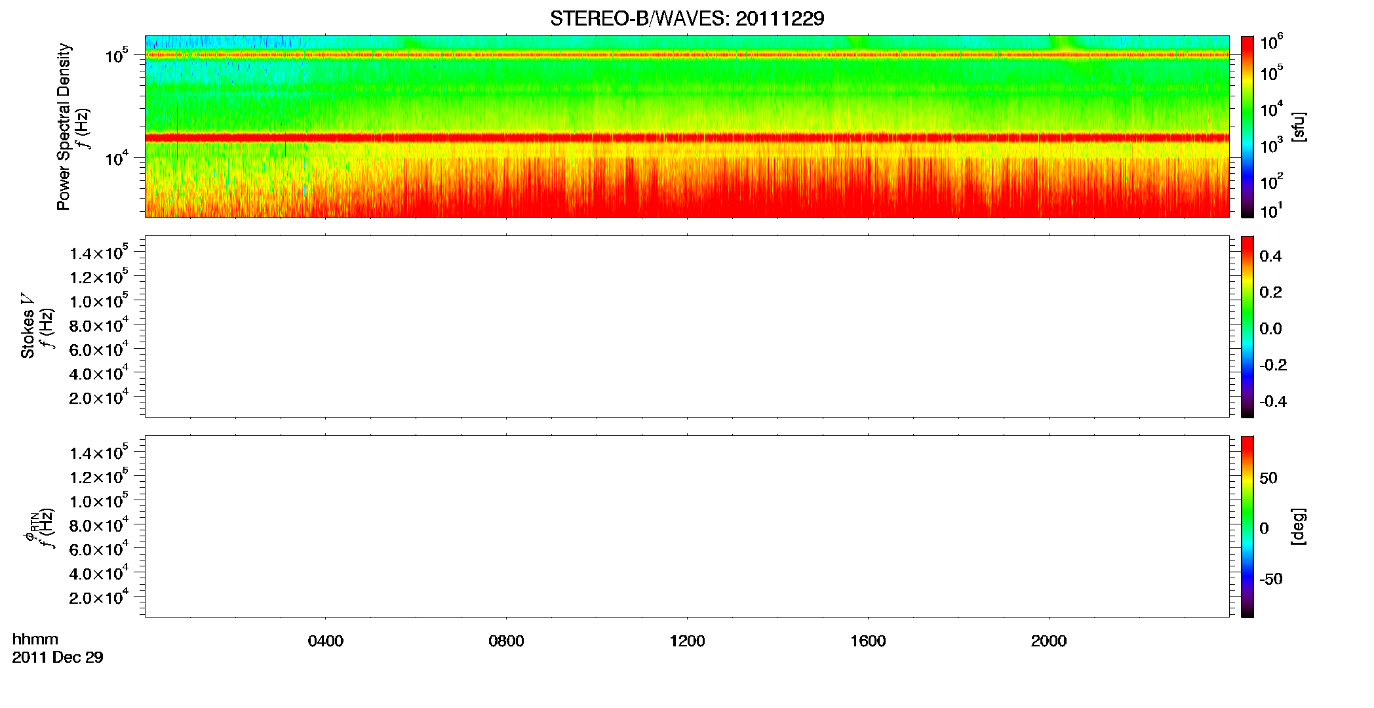Click the [sfu] unit label
1374x708 pixels.
pos(1299,127)
